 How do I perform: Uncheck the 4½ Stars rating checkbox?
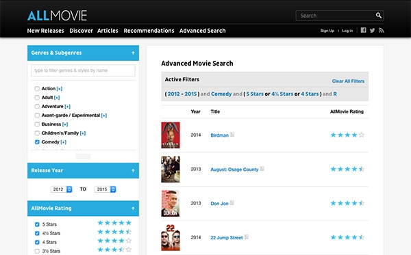click(x=37, y=233)
